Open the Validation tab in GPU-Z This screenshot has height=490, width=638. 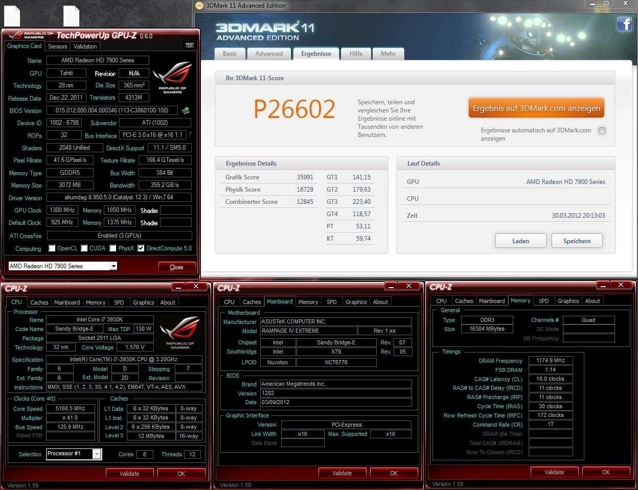[85, 46]
